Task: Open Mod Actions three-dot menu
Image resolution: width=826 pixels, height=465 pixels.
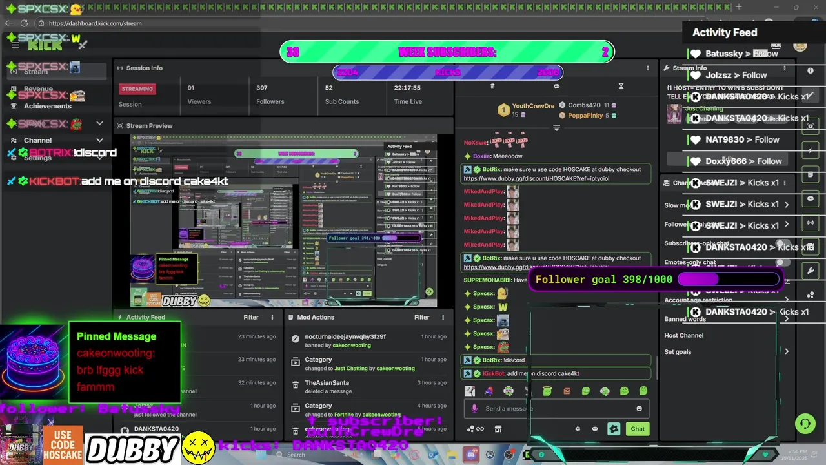Action: pos(443,317)
